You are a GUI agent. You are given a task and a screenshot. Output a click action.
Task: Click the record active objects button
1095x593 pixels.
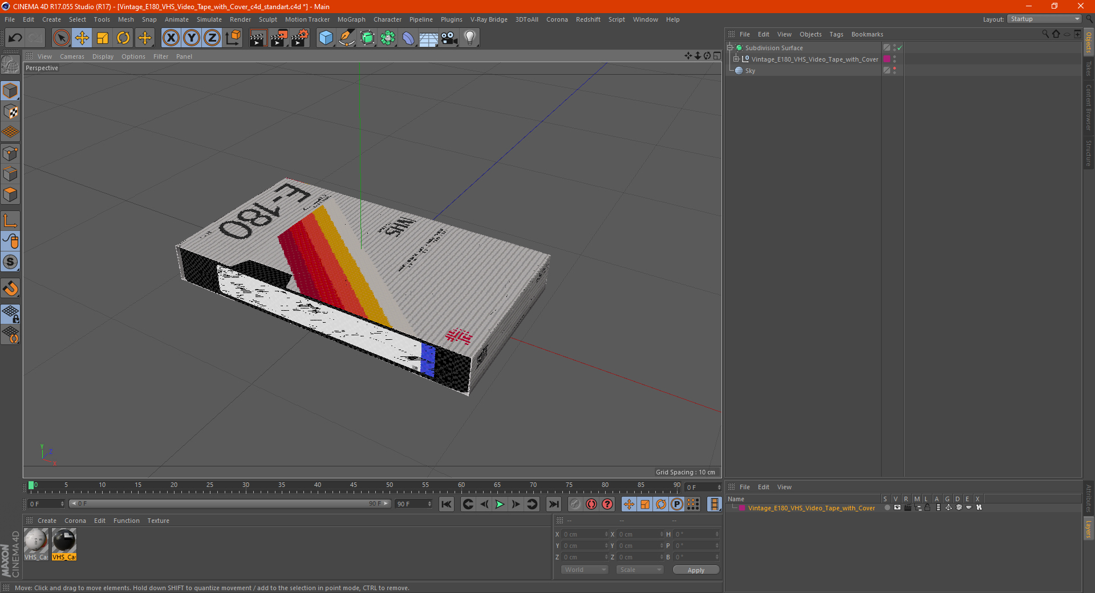575,504
